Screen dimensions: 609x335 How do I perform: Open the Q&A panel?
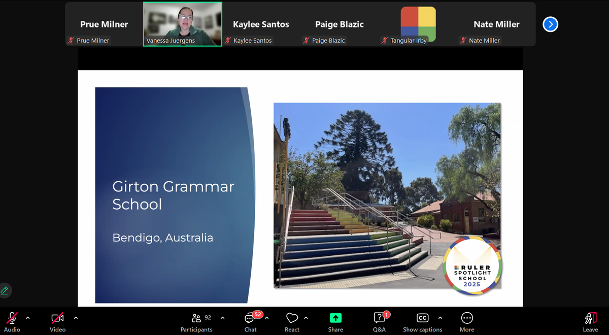pyautogui.click(x=380, y=321)
